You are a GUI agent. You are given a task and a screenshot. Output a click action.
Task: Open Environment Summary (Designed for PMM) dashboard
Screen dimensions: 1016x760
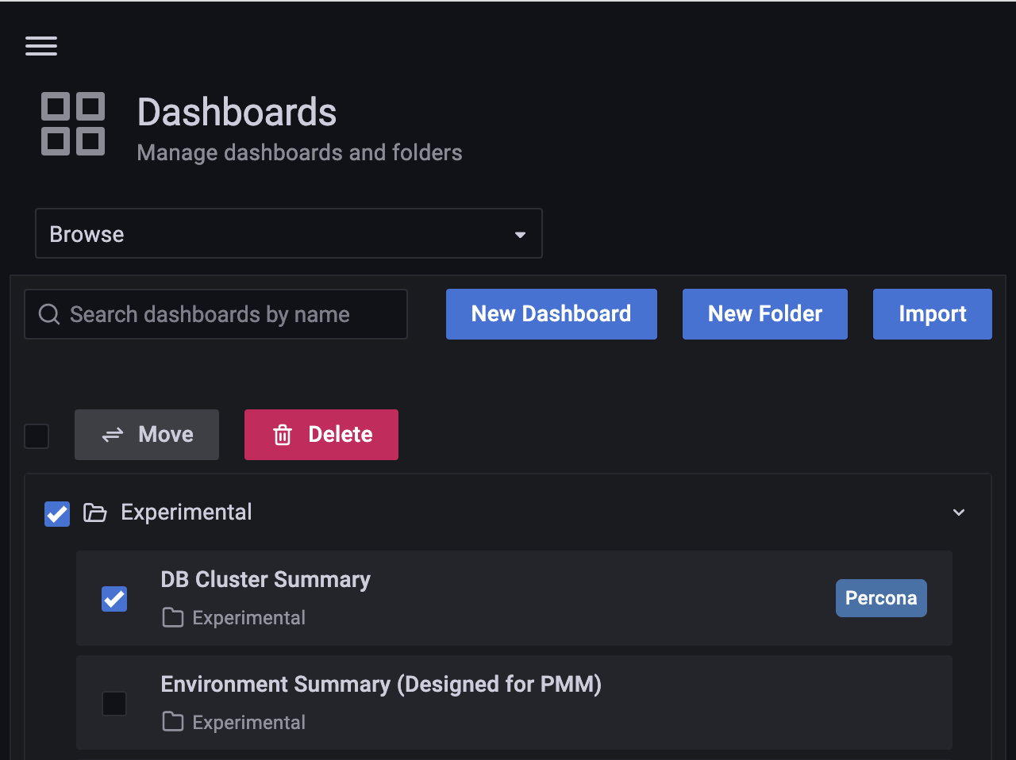(381, 685)
